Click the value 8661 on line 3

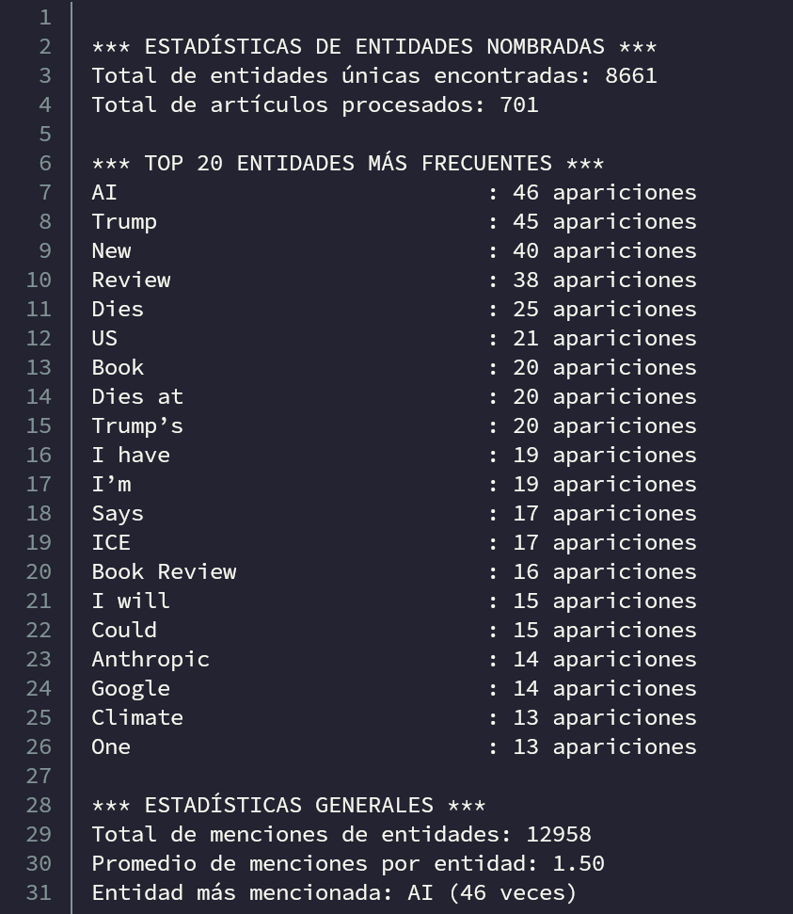[x=630, y=75]
